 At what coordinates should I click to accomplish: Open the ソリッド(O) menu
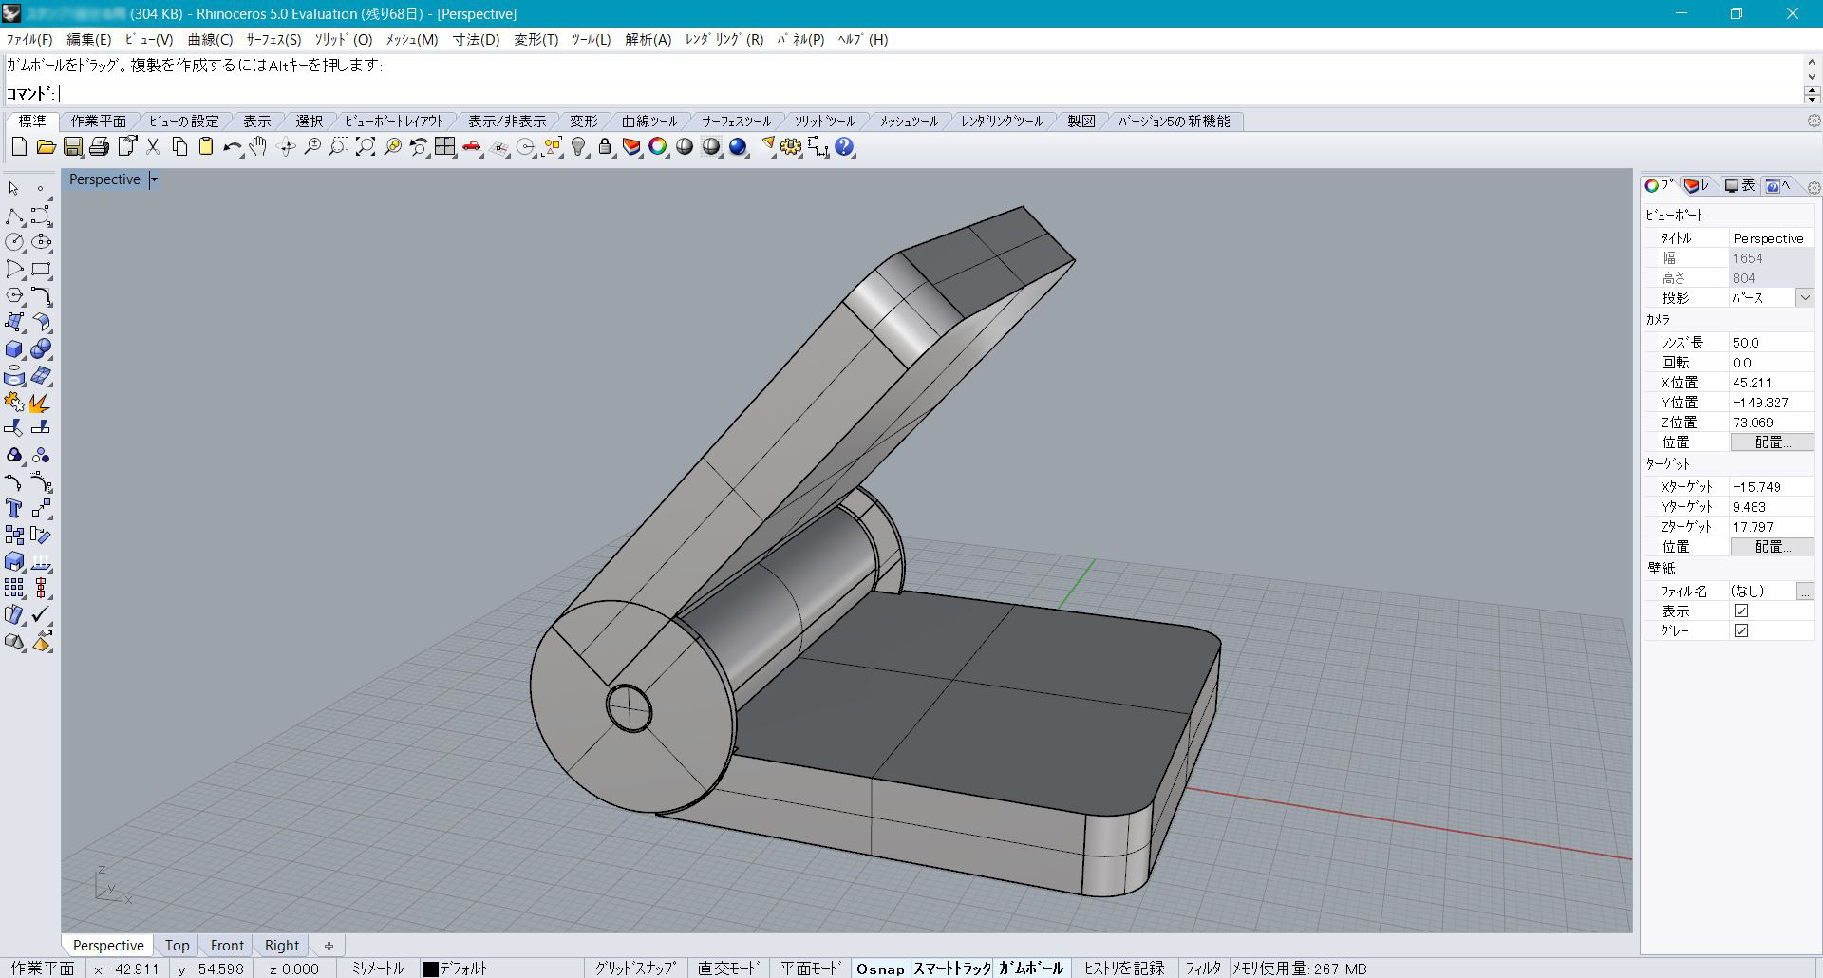(x=343, y=39)
